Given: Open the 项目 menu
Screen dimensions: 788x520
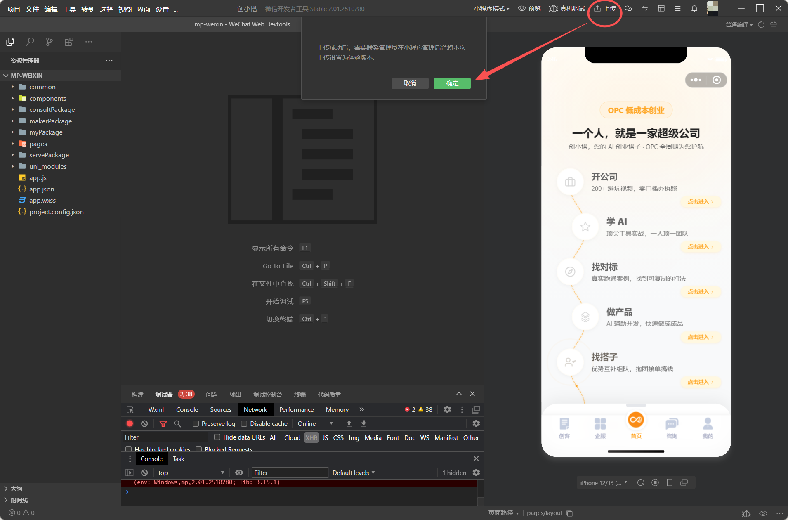Looking at the screenshot, I should pos(14,9).
